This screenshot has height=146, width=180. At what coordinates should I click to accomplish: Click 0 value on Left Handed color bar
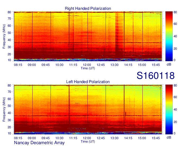[x=174, y=133]
